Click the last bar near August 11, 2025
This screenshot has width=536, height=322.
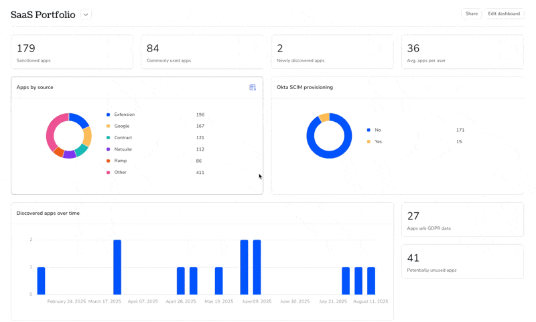tap(371, 280)
